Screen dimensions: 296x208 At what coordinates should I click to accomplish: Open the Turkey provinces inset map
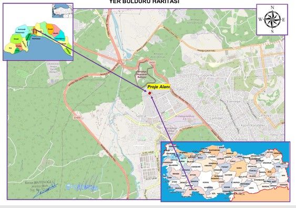[226, 171]
